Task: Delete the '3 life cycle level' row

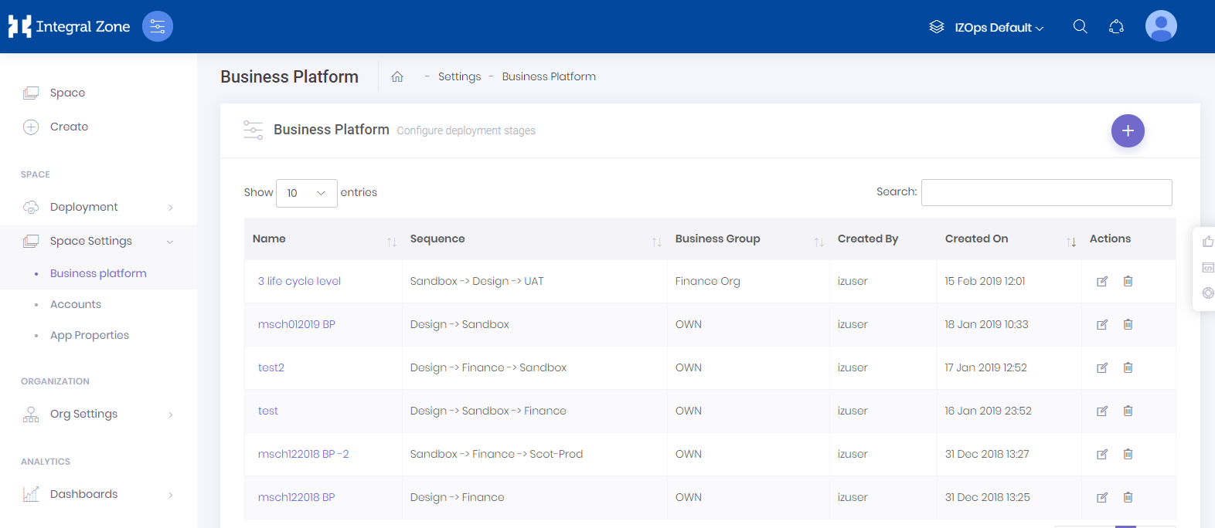Action: pyautogui.click(x=1128, y=282)
